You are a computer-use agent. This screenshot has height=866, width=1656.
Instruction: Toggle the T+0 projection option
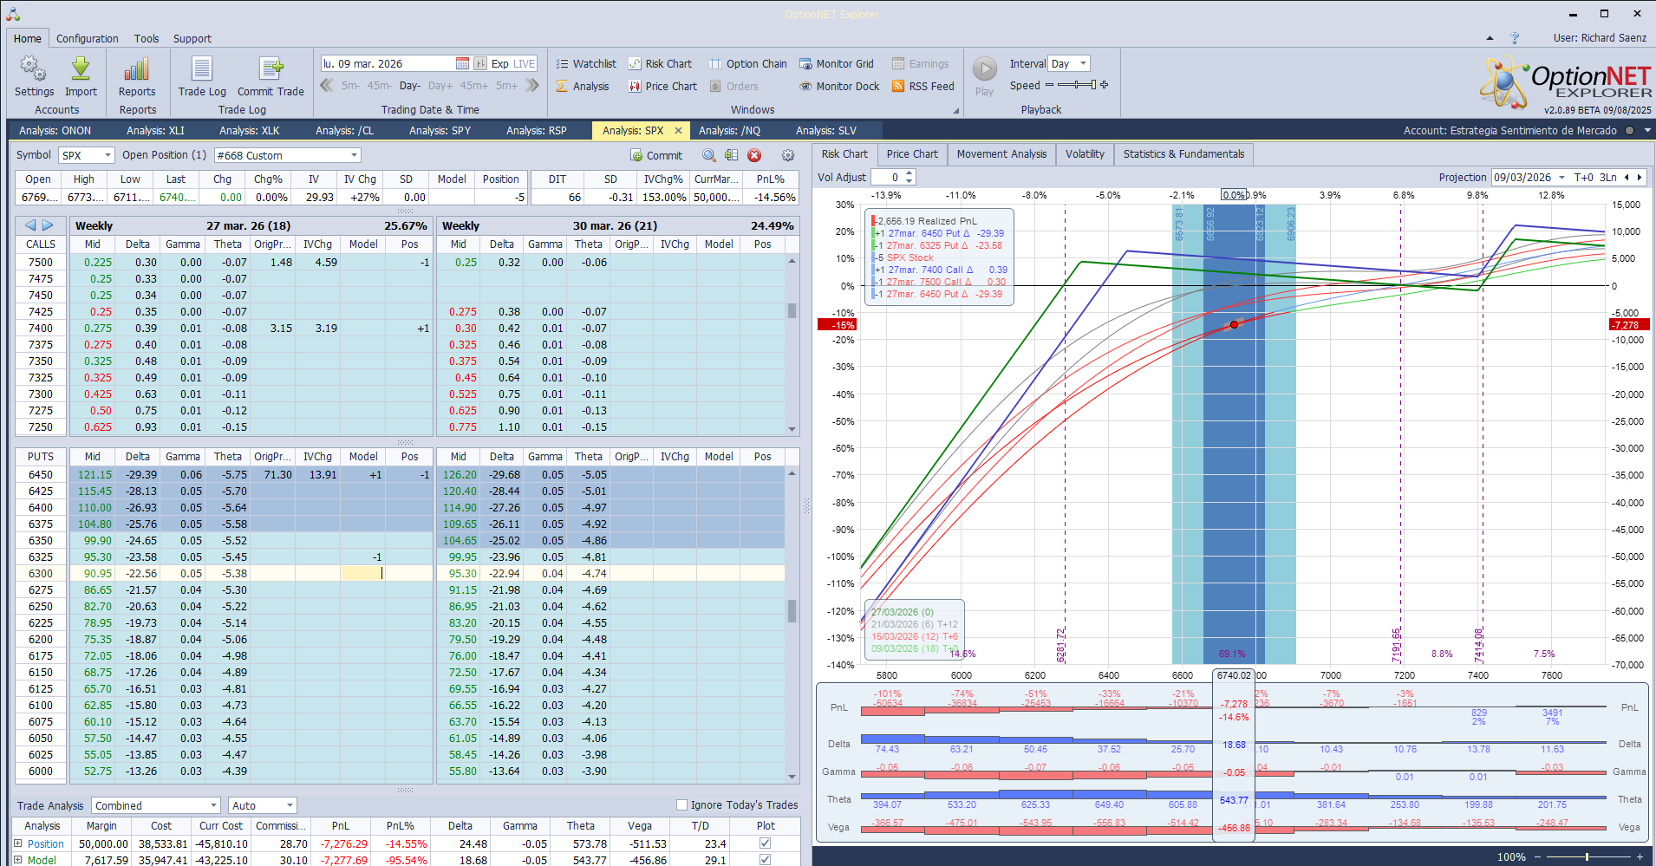(1583, 177)
